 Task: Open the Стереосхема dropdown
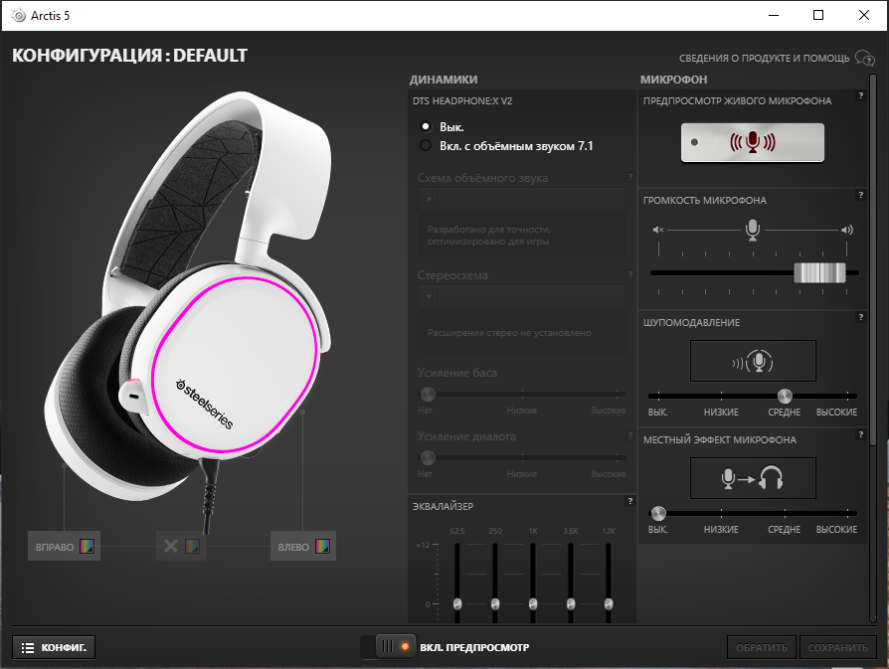pos(522,296)
